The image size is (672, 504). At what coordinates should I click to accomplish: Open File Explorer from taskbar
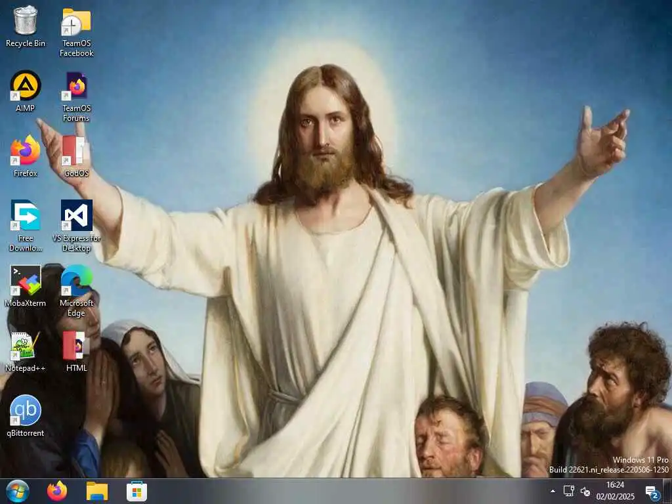tap(97, 491)
